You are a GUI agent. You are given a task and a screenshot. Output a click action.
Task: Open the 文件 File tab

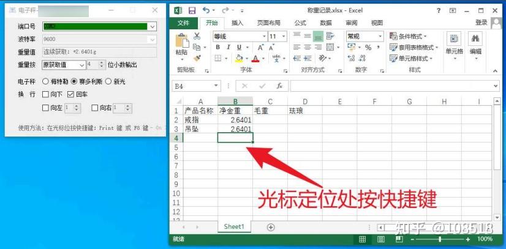(x=183, y=23)
